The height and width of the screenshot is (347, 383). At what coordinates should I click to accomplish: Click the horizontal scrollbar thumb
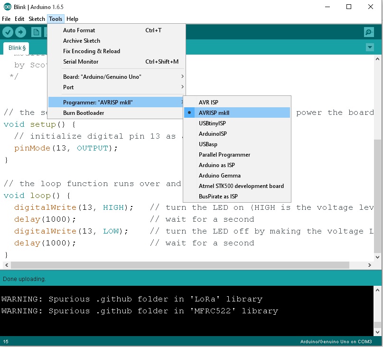coord(180,265)
